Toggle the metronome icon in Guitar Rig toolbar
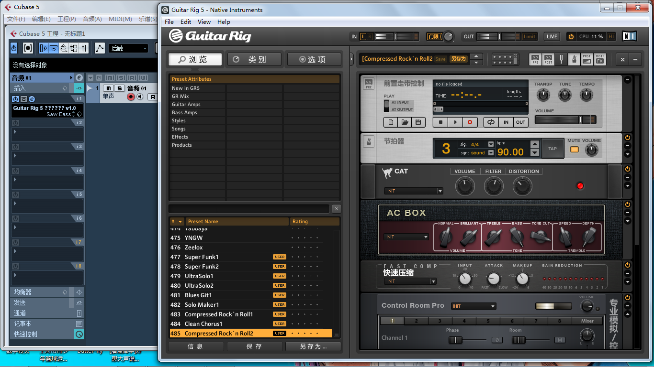 click(x=574, y=59)
